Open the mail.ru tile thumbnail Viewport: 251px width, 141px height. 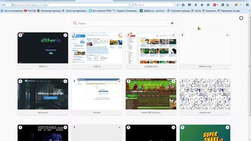coord(97,48)
